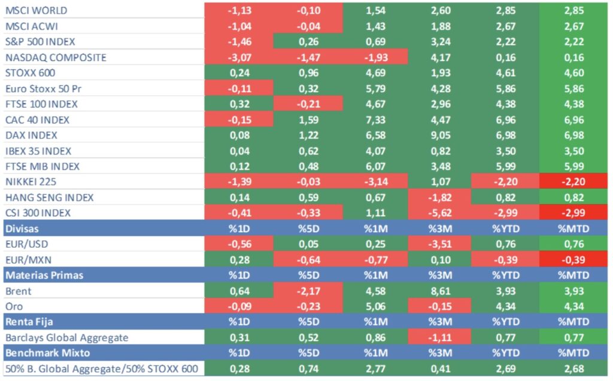Click the EUR/USD row label
Viewport: 613px width, 381px height.
pyautogui.click(x=26, y=244)
